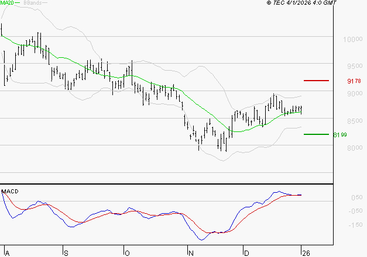Image resolution: width=367 pixels, height=257 pixels.
Task: Click the MACD panel label
Action: click(x=10, y=192)
